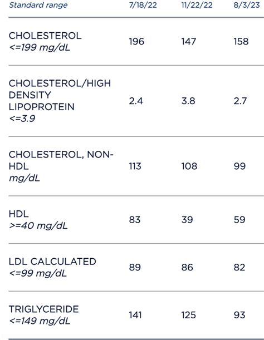Select the 11/22/22 date column header
Screen dimensions: 264x340
pos(197,5)
